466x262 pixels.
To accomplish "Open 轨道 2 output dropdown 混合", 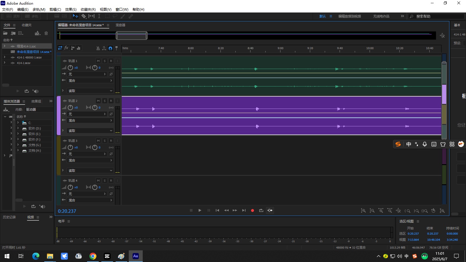I will 90,121.
